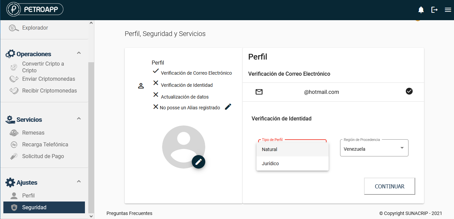The width and height of the screenshot is (454, 219).
Task: Click the pencil icon beside Alias
Action: click(x=228, y=107)
